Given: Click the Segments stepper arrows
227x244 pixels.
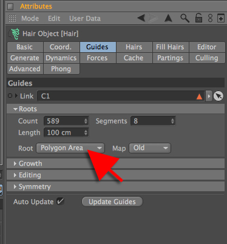Looking at the screenshot, I should click(172, 121).
